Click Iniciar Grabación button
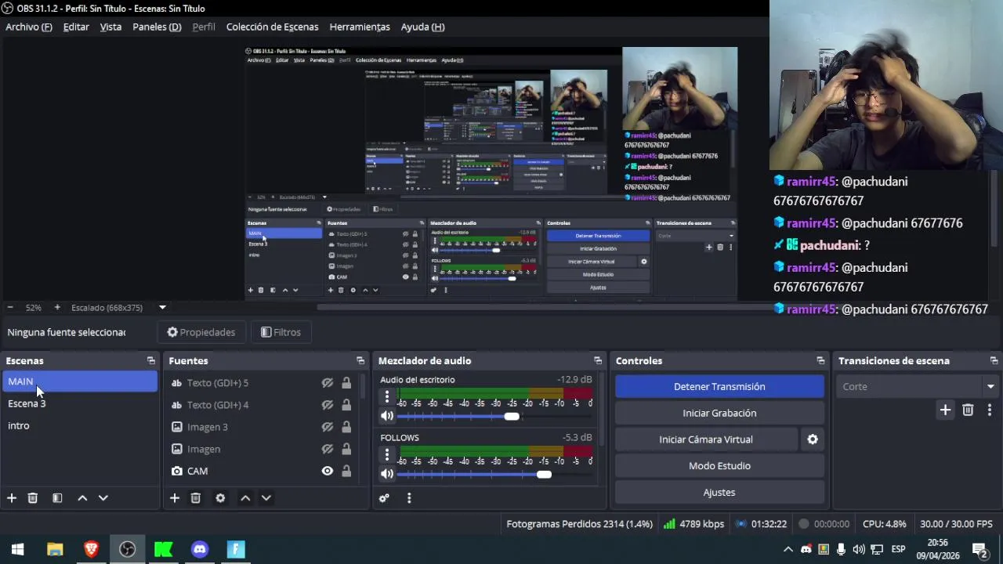 719,413
